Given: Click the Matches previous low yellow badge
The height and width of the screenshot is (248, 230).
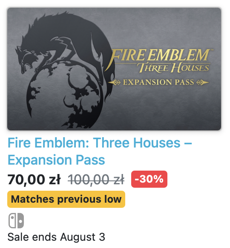Looking at the screenshot, I should [x=66, y=199].
